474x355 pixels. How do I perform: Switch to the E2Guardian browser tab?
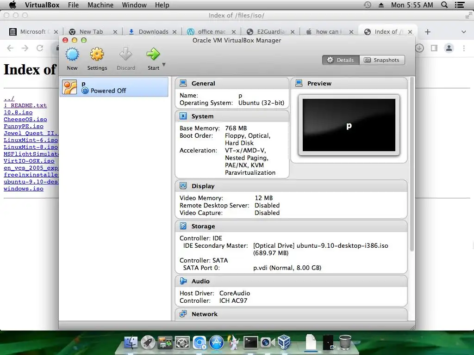[270, 32]
